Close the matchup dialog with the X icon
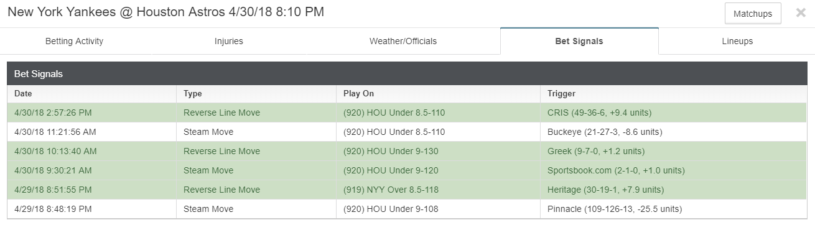The height and width of the screenshot is (225, 815). 801,13
